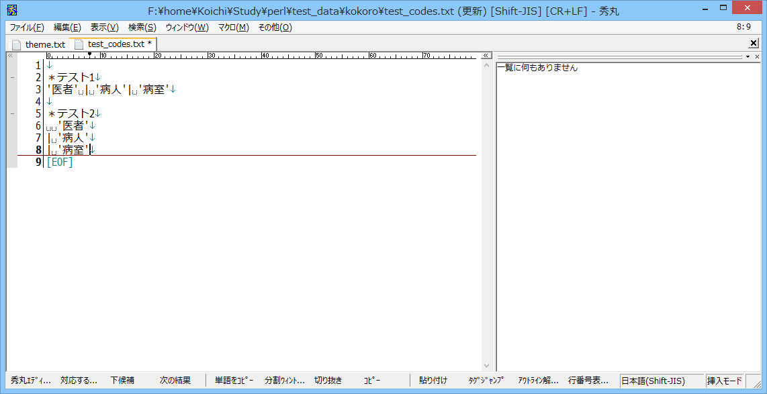Click the 行番号表... function key button

tap(588, 381)
